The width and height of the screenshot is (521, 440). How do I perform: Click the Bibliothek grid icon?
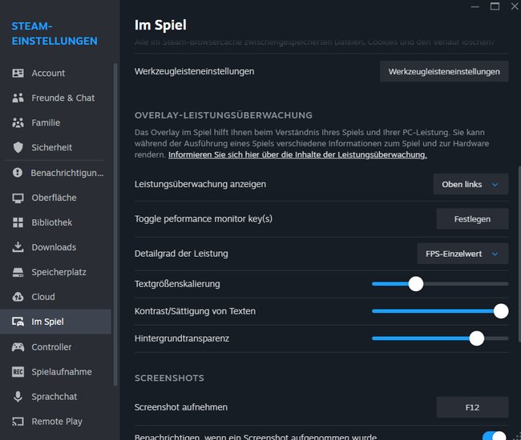(18, 222)
